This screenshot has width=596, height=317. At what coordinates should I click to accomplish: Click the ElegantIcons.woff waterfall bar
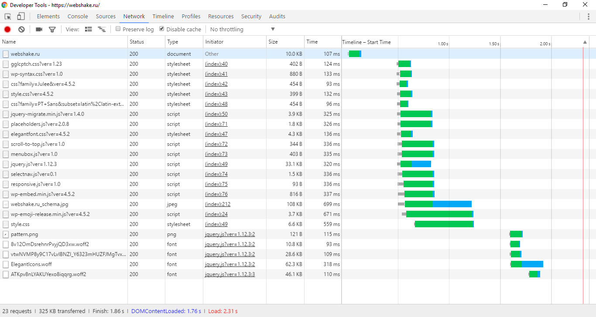click(527, 264)
